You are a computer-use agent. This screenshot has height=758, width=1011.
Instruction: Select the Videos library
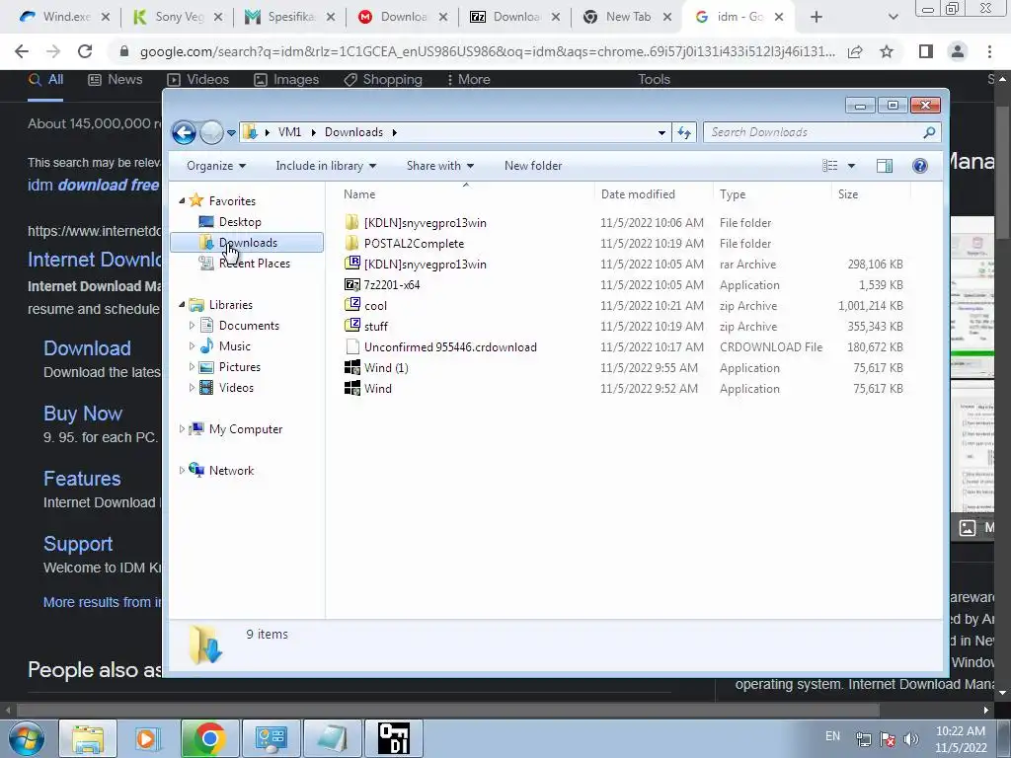[236, 387]
